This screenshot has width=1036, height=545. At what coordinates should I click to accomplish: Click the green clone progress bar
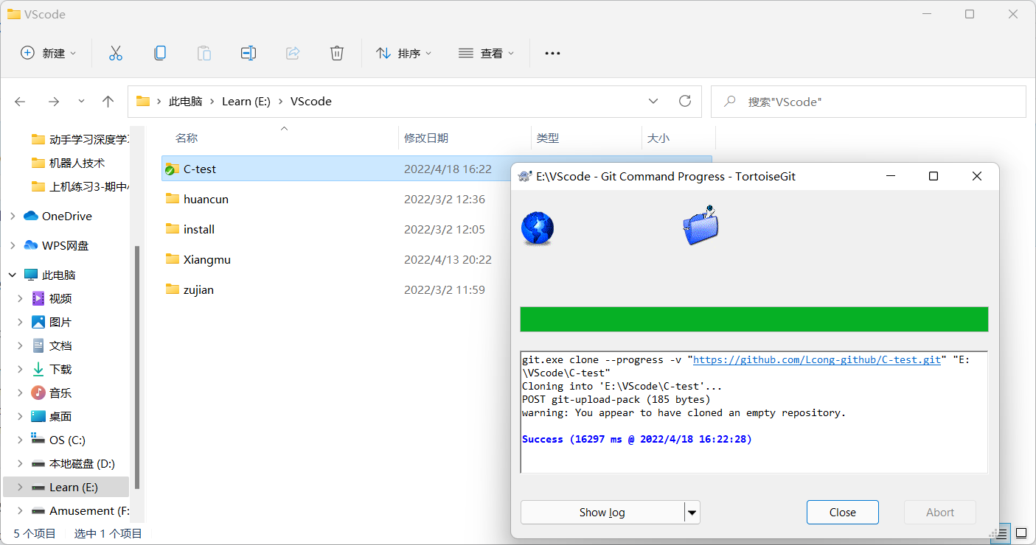pyautogui.click(x=754, y=320)
